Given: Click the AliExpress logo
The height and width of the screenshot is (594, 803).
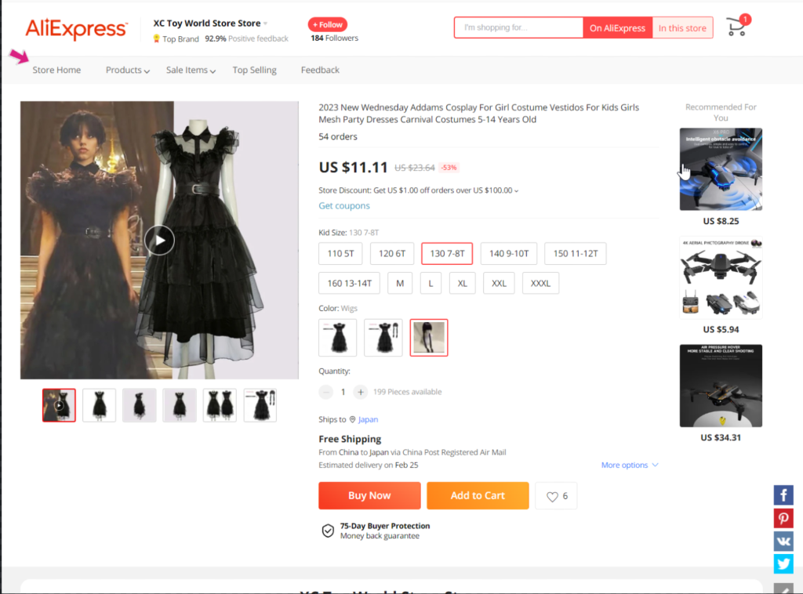Looking at the screenshot, I should (76, 29).
